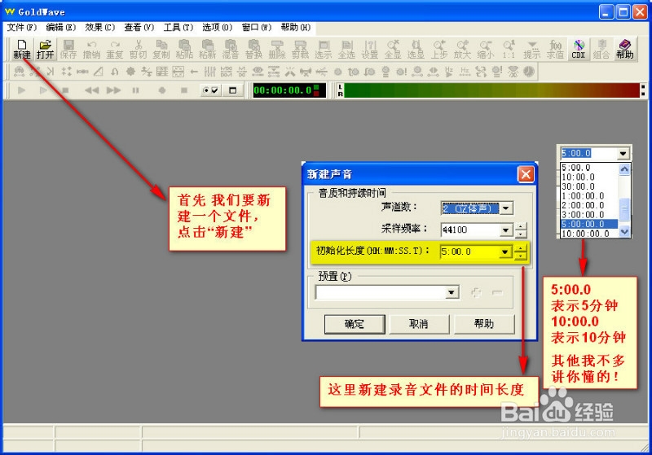Click the 初始化长度 spinner control
The width and height of the screenshot is (652, 455).
click(520, 252)
